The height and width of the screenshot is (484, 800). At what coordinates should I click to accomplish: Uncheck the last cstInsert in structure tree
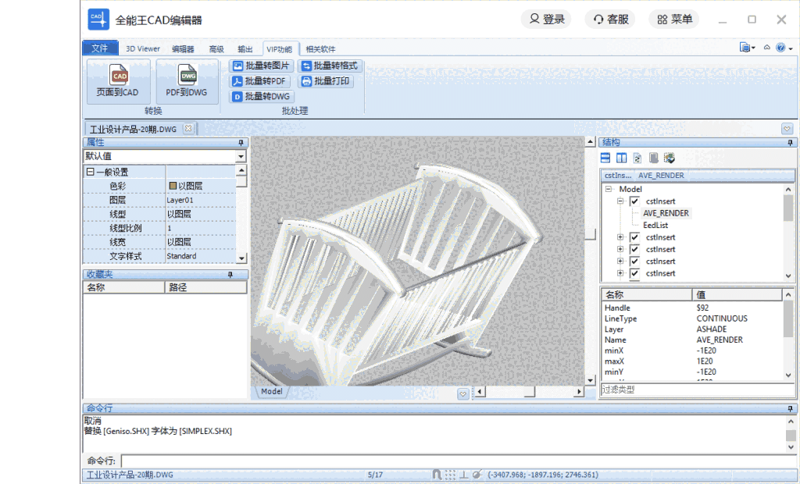pyautogui.click(x=634, y=273)
